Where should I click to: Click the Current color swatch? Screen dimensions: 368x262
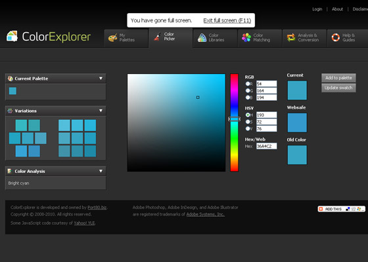[x=297, y=90]
